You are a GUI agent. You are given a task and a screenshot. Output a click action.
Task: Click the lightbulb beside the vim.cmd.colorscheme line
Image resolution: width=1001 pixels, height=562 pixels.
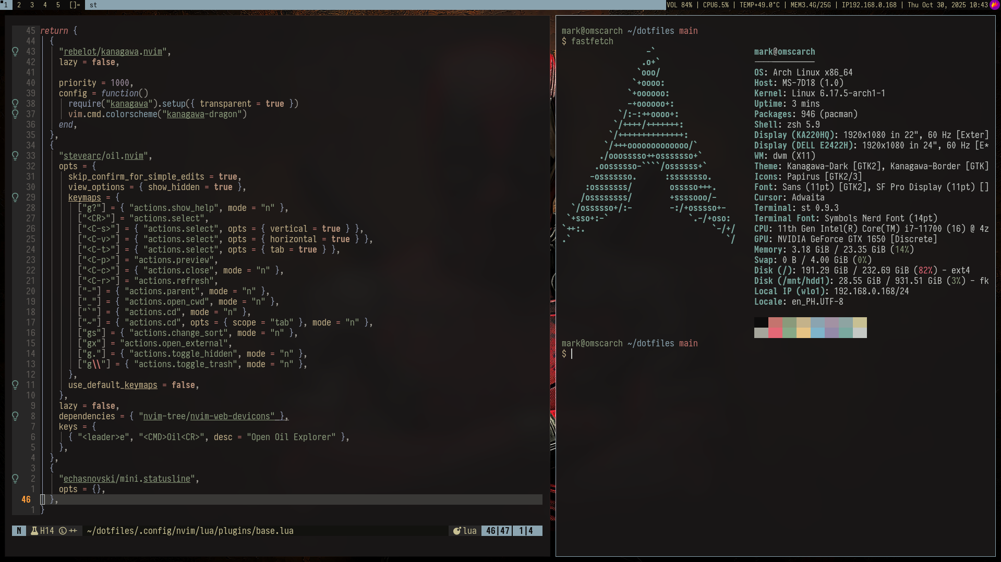tap(15, 114)
